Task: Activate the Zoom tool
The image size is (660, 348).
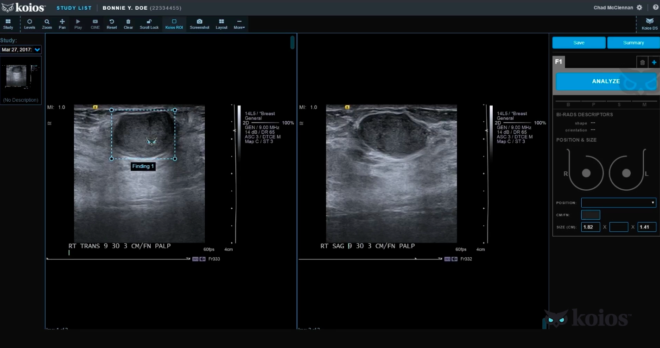Action: [x=47, y=24]
